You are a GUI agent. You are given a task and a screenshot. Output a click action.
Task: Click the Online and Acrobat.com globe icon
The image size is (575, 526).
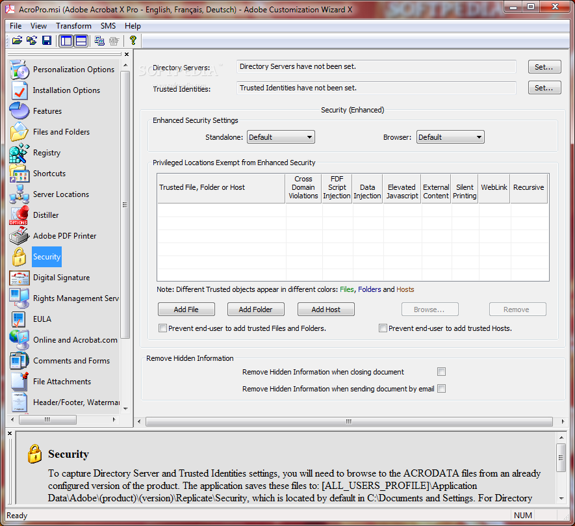pos(19,340)
